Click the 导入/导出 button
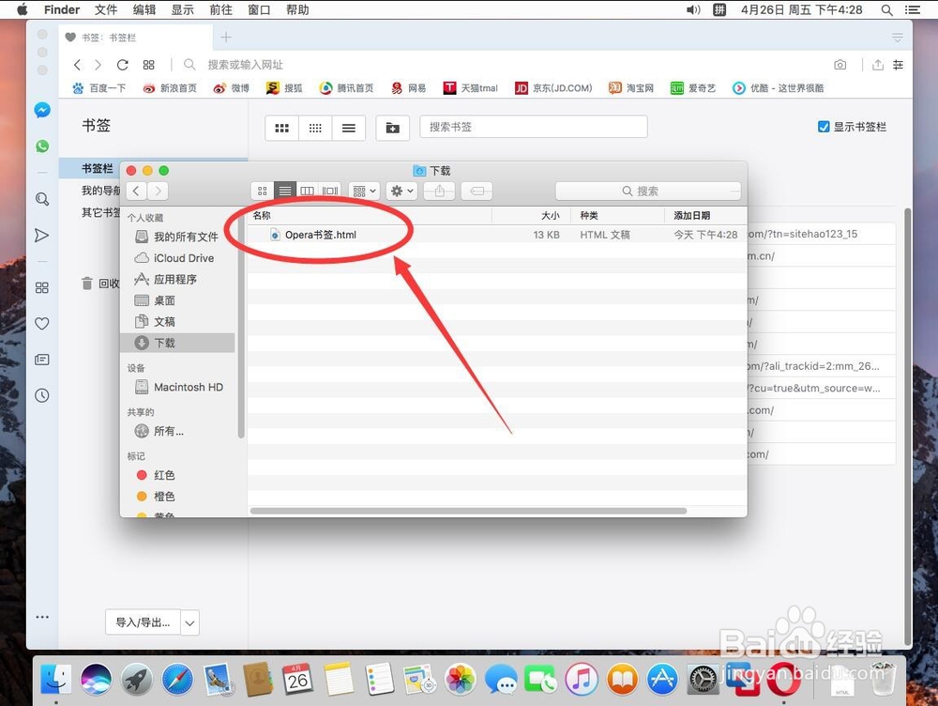 [143, 622]
